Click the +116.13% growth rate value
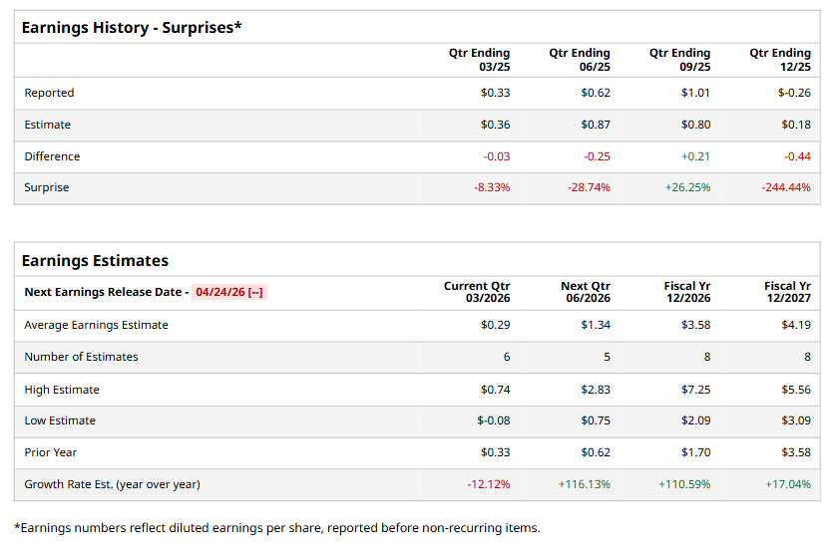This screenshot has width=833, height=555. 585,484
